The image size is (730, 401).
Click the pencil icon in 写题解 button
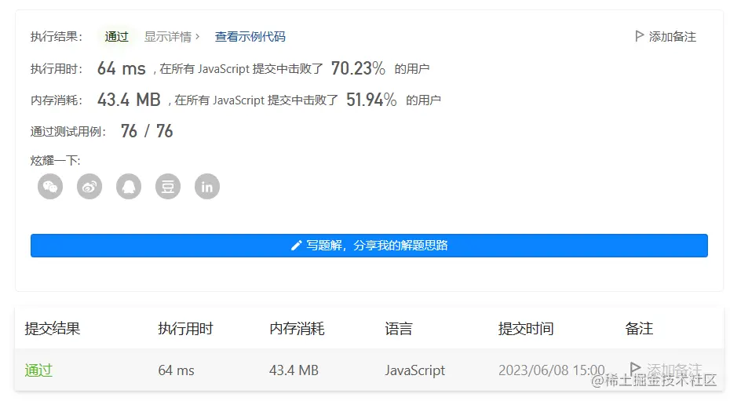pos(296,246)
